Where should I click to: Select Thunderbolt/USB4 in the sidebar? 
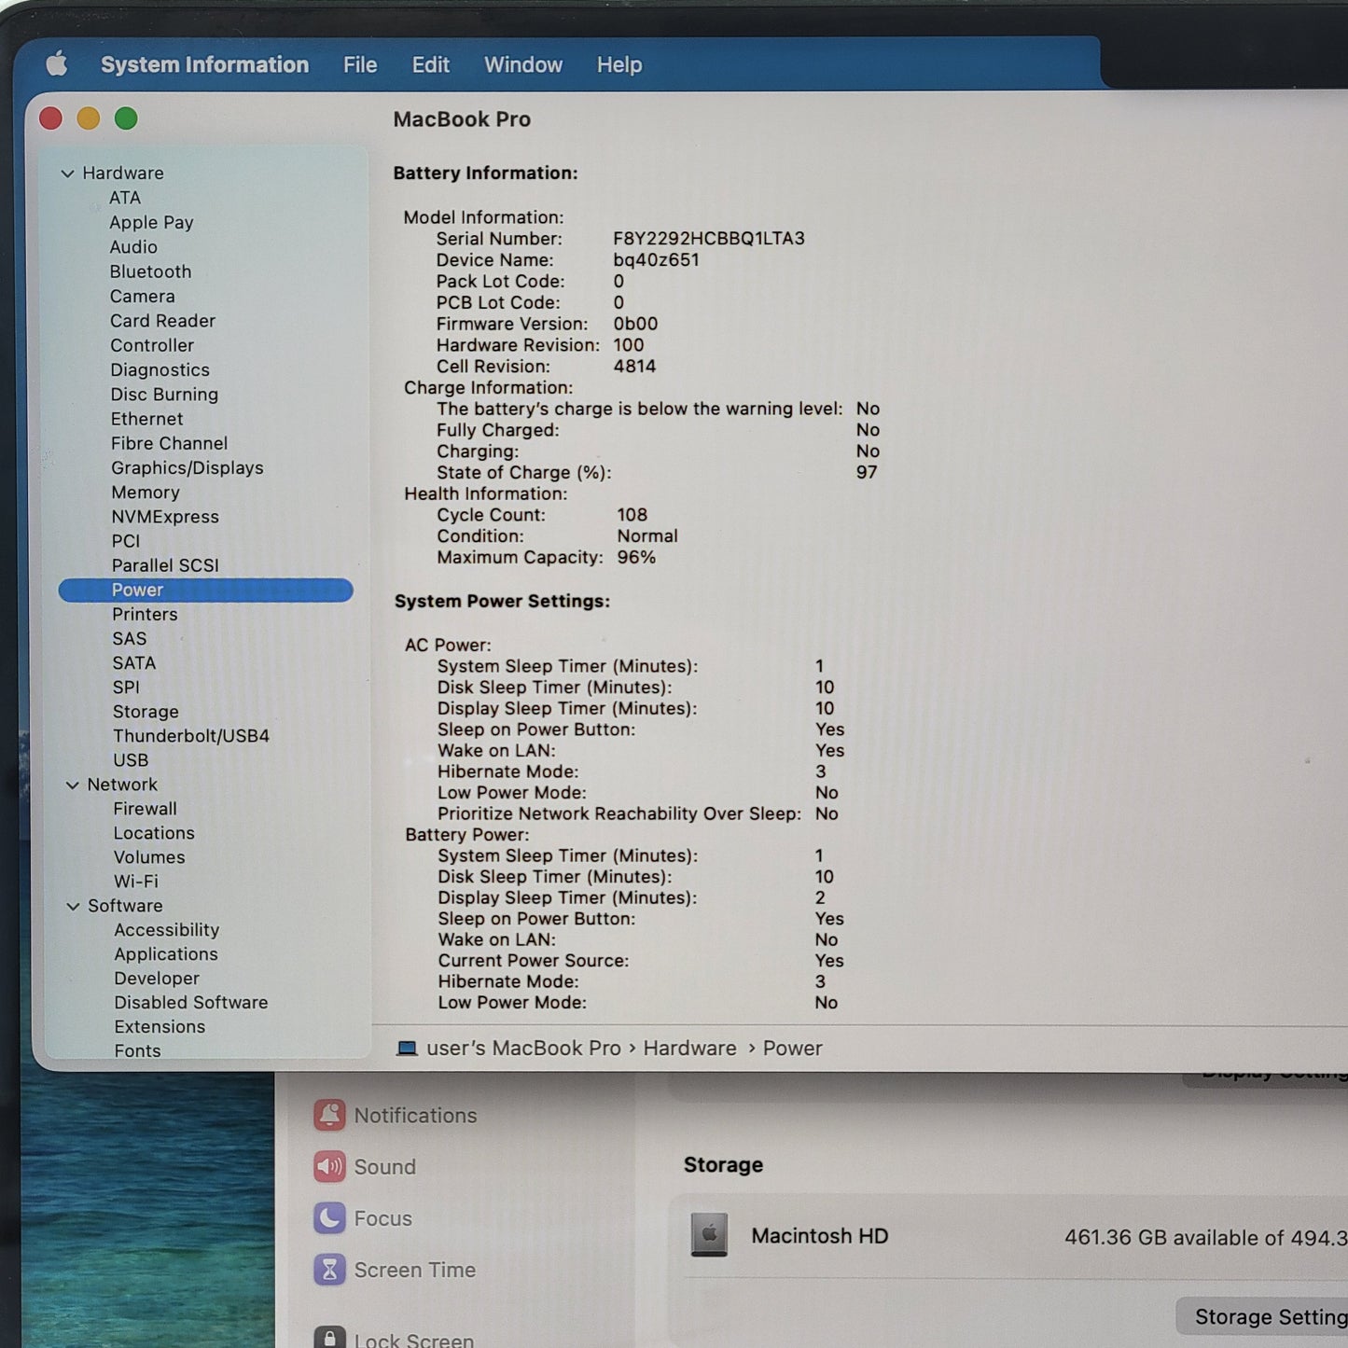(x=191, y=736)
